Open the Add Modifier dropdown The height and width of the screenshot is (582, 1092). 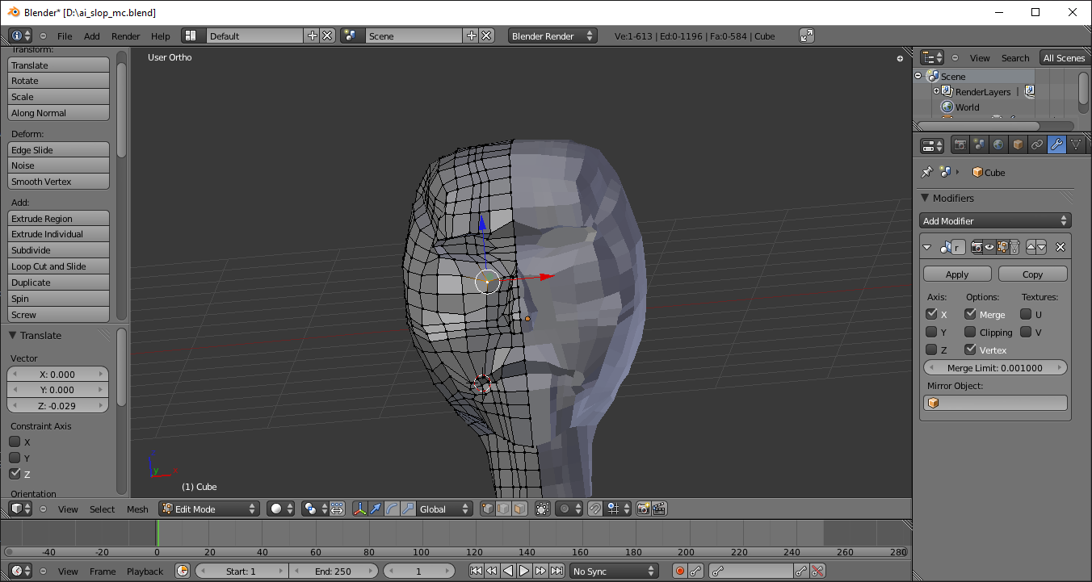tap(995, 220)
